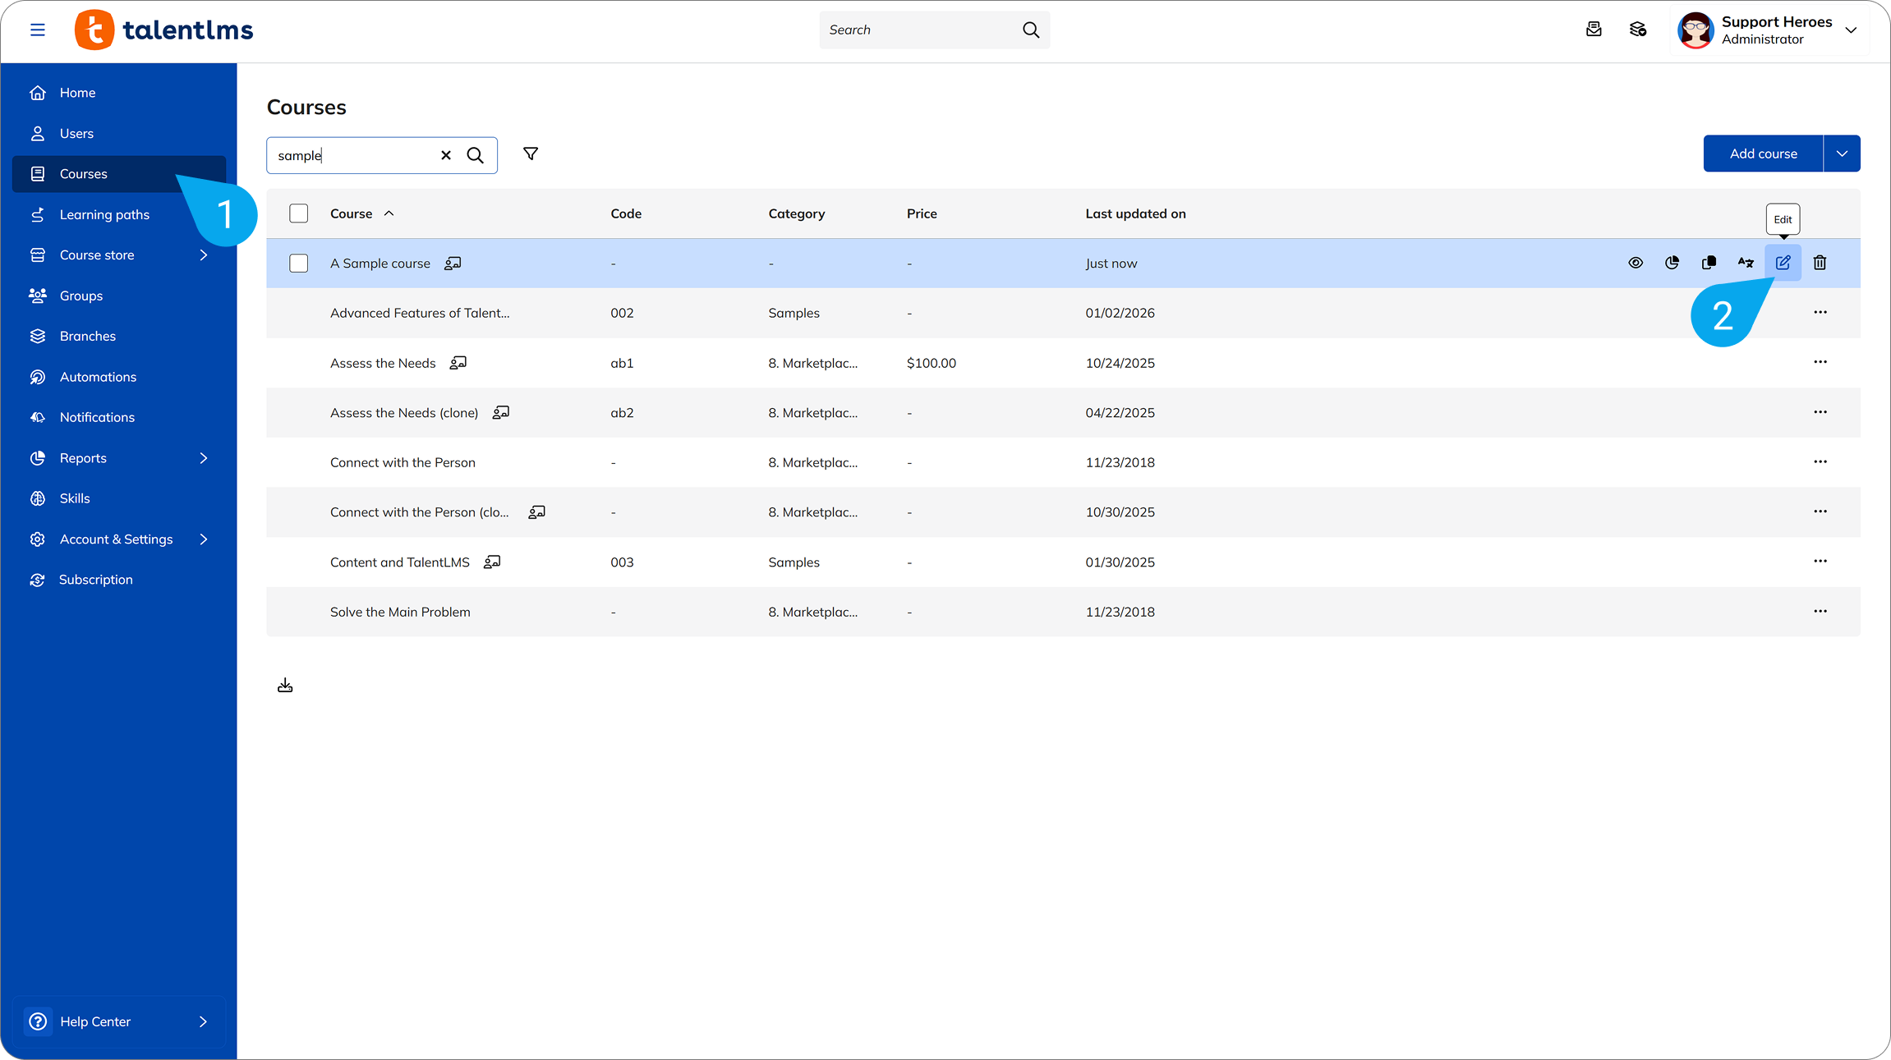Image resolution: width=1891 pixels, height=1060 pixels.
Task: Click the export download icon below table
Action: pyautogui.click(x=285, y=686)
